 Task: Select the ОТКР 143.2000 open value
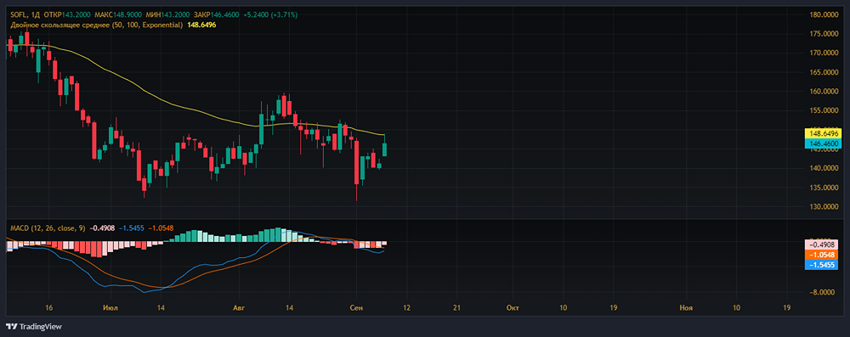tap(66, 14)
